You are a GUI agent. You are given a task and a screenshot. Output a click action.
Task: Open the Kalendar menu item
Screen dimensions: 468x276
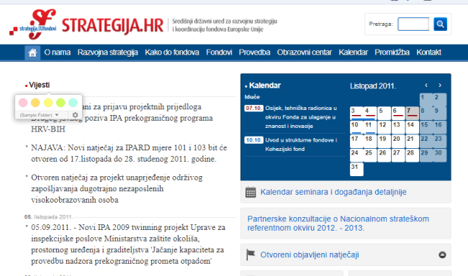(354, 52)
